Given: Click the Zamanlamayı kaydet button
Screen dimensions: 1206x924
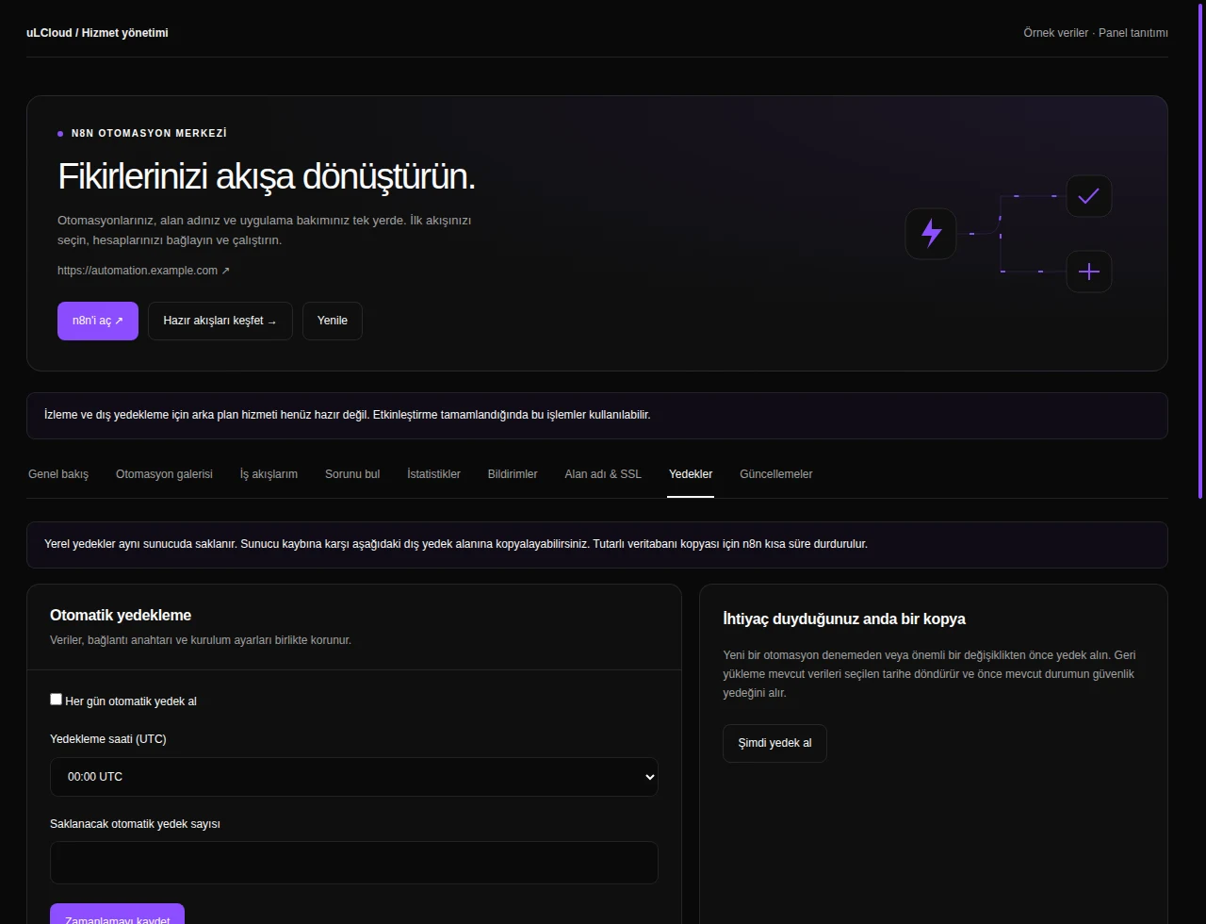Looking at the screenshot, I should coord(117,915).
